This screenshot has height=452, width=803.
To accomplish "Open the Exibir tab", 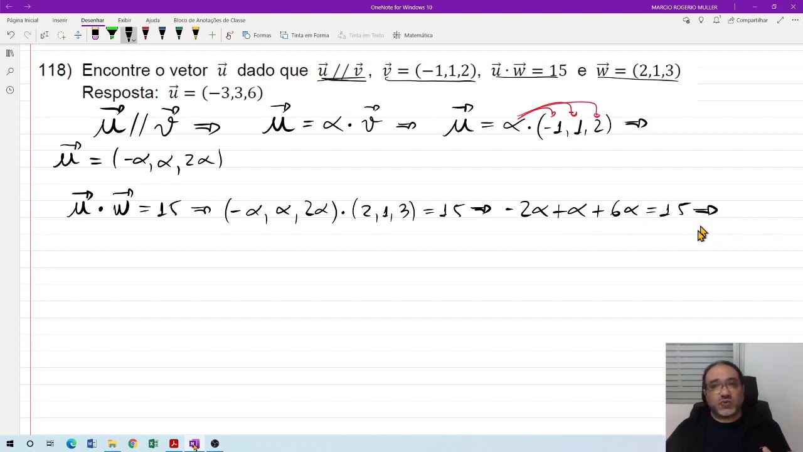I will pyautogui.click(x=124, y=20).
